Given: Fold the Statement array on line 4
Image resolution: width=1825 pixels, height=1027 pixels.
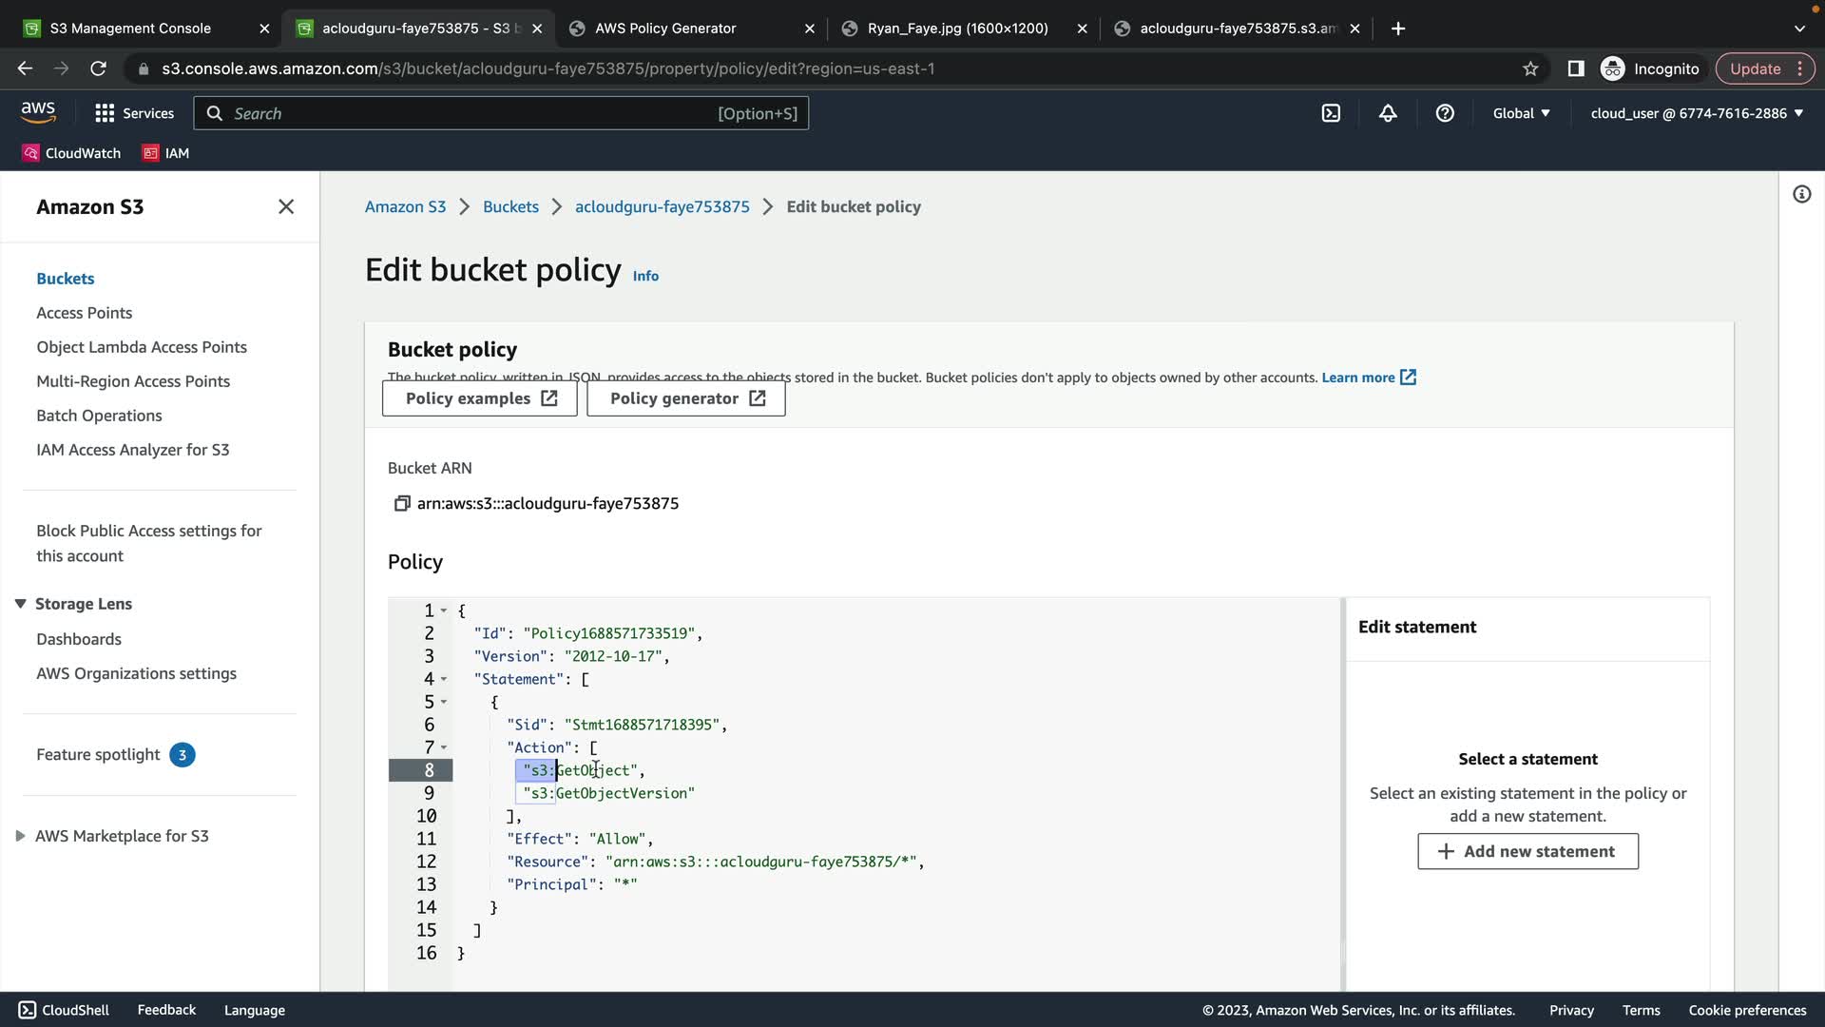Looking at the screenshot, I should (x=444, y=679).
